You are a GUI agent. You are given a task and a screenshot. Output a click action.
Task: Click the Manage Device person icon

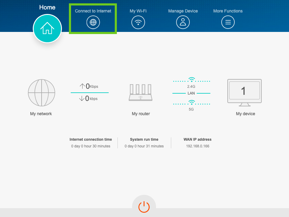pyautogui.click(x=183, y=22)
